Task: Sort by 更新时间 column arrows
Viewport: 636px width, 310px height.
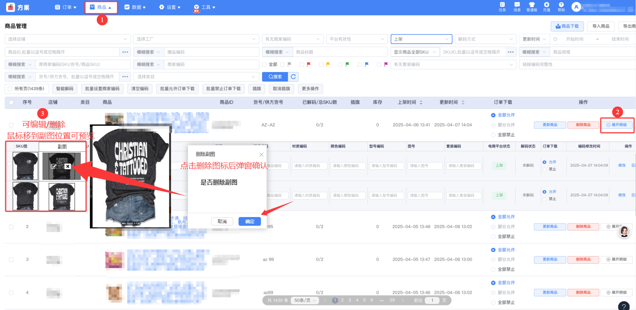Action: [463, 102]
